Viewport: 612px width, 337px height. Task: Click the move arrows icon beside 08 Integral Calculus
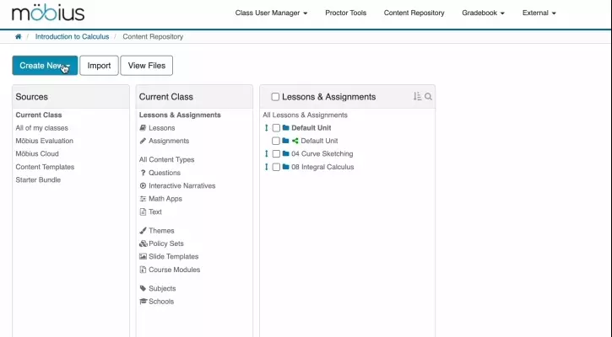coord(267,167)
